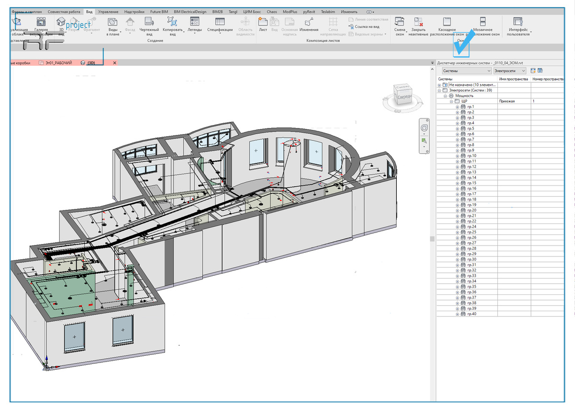Click the Имя пространства column header
Image resolution: width=575 pixels, height=409 pixels.
(514, 79)
